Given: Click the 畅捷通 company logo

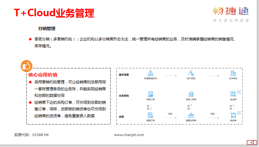Looking at the screenshot, I should 231,11.
